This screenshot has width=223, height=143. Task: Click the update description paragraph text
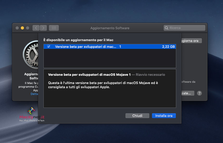click(103, 85)
